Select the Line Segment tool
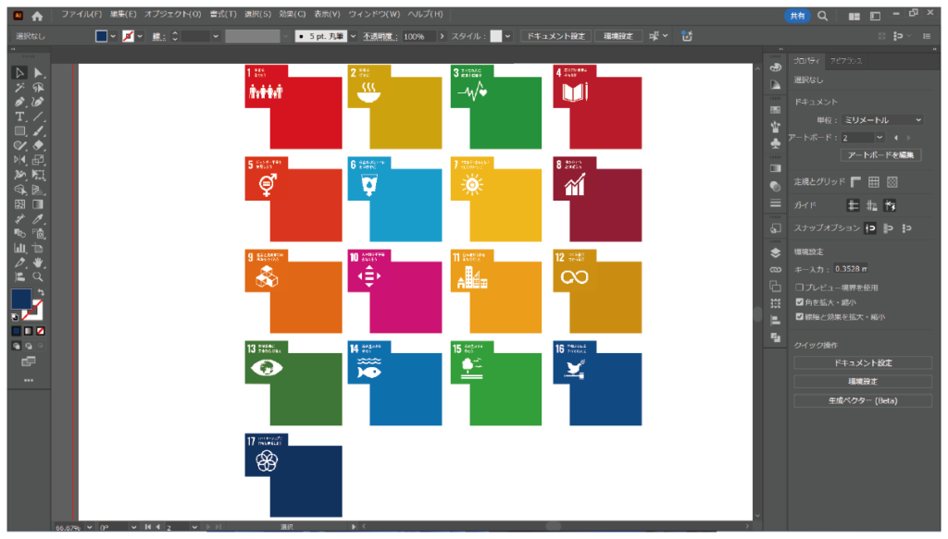948x539 pixels. [38, 116]
